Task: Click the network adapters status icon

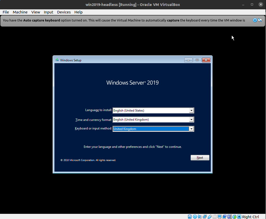Action: tap(205, 217)
